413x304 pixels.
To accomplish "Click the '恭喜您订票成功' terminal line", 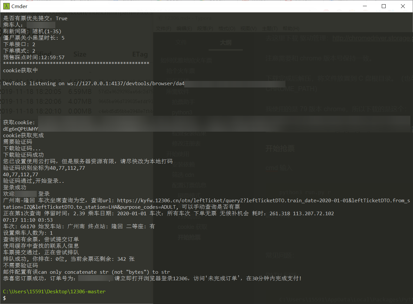I will pos(153,279).
